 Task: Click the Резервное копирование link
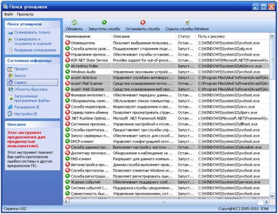point(35,50)
